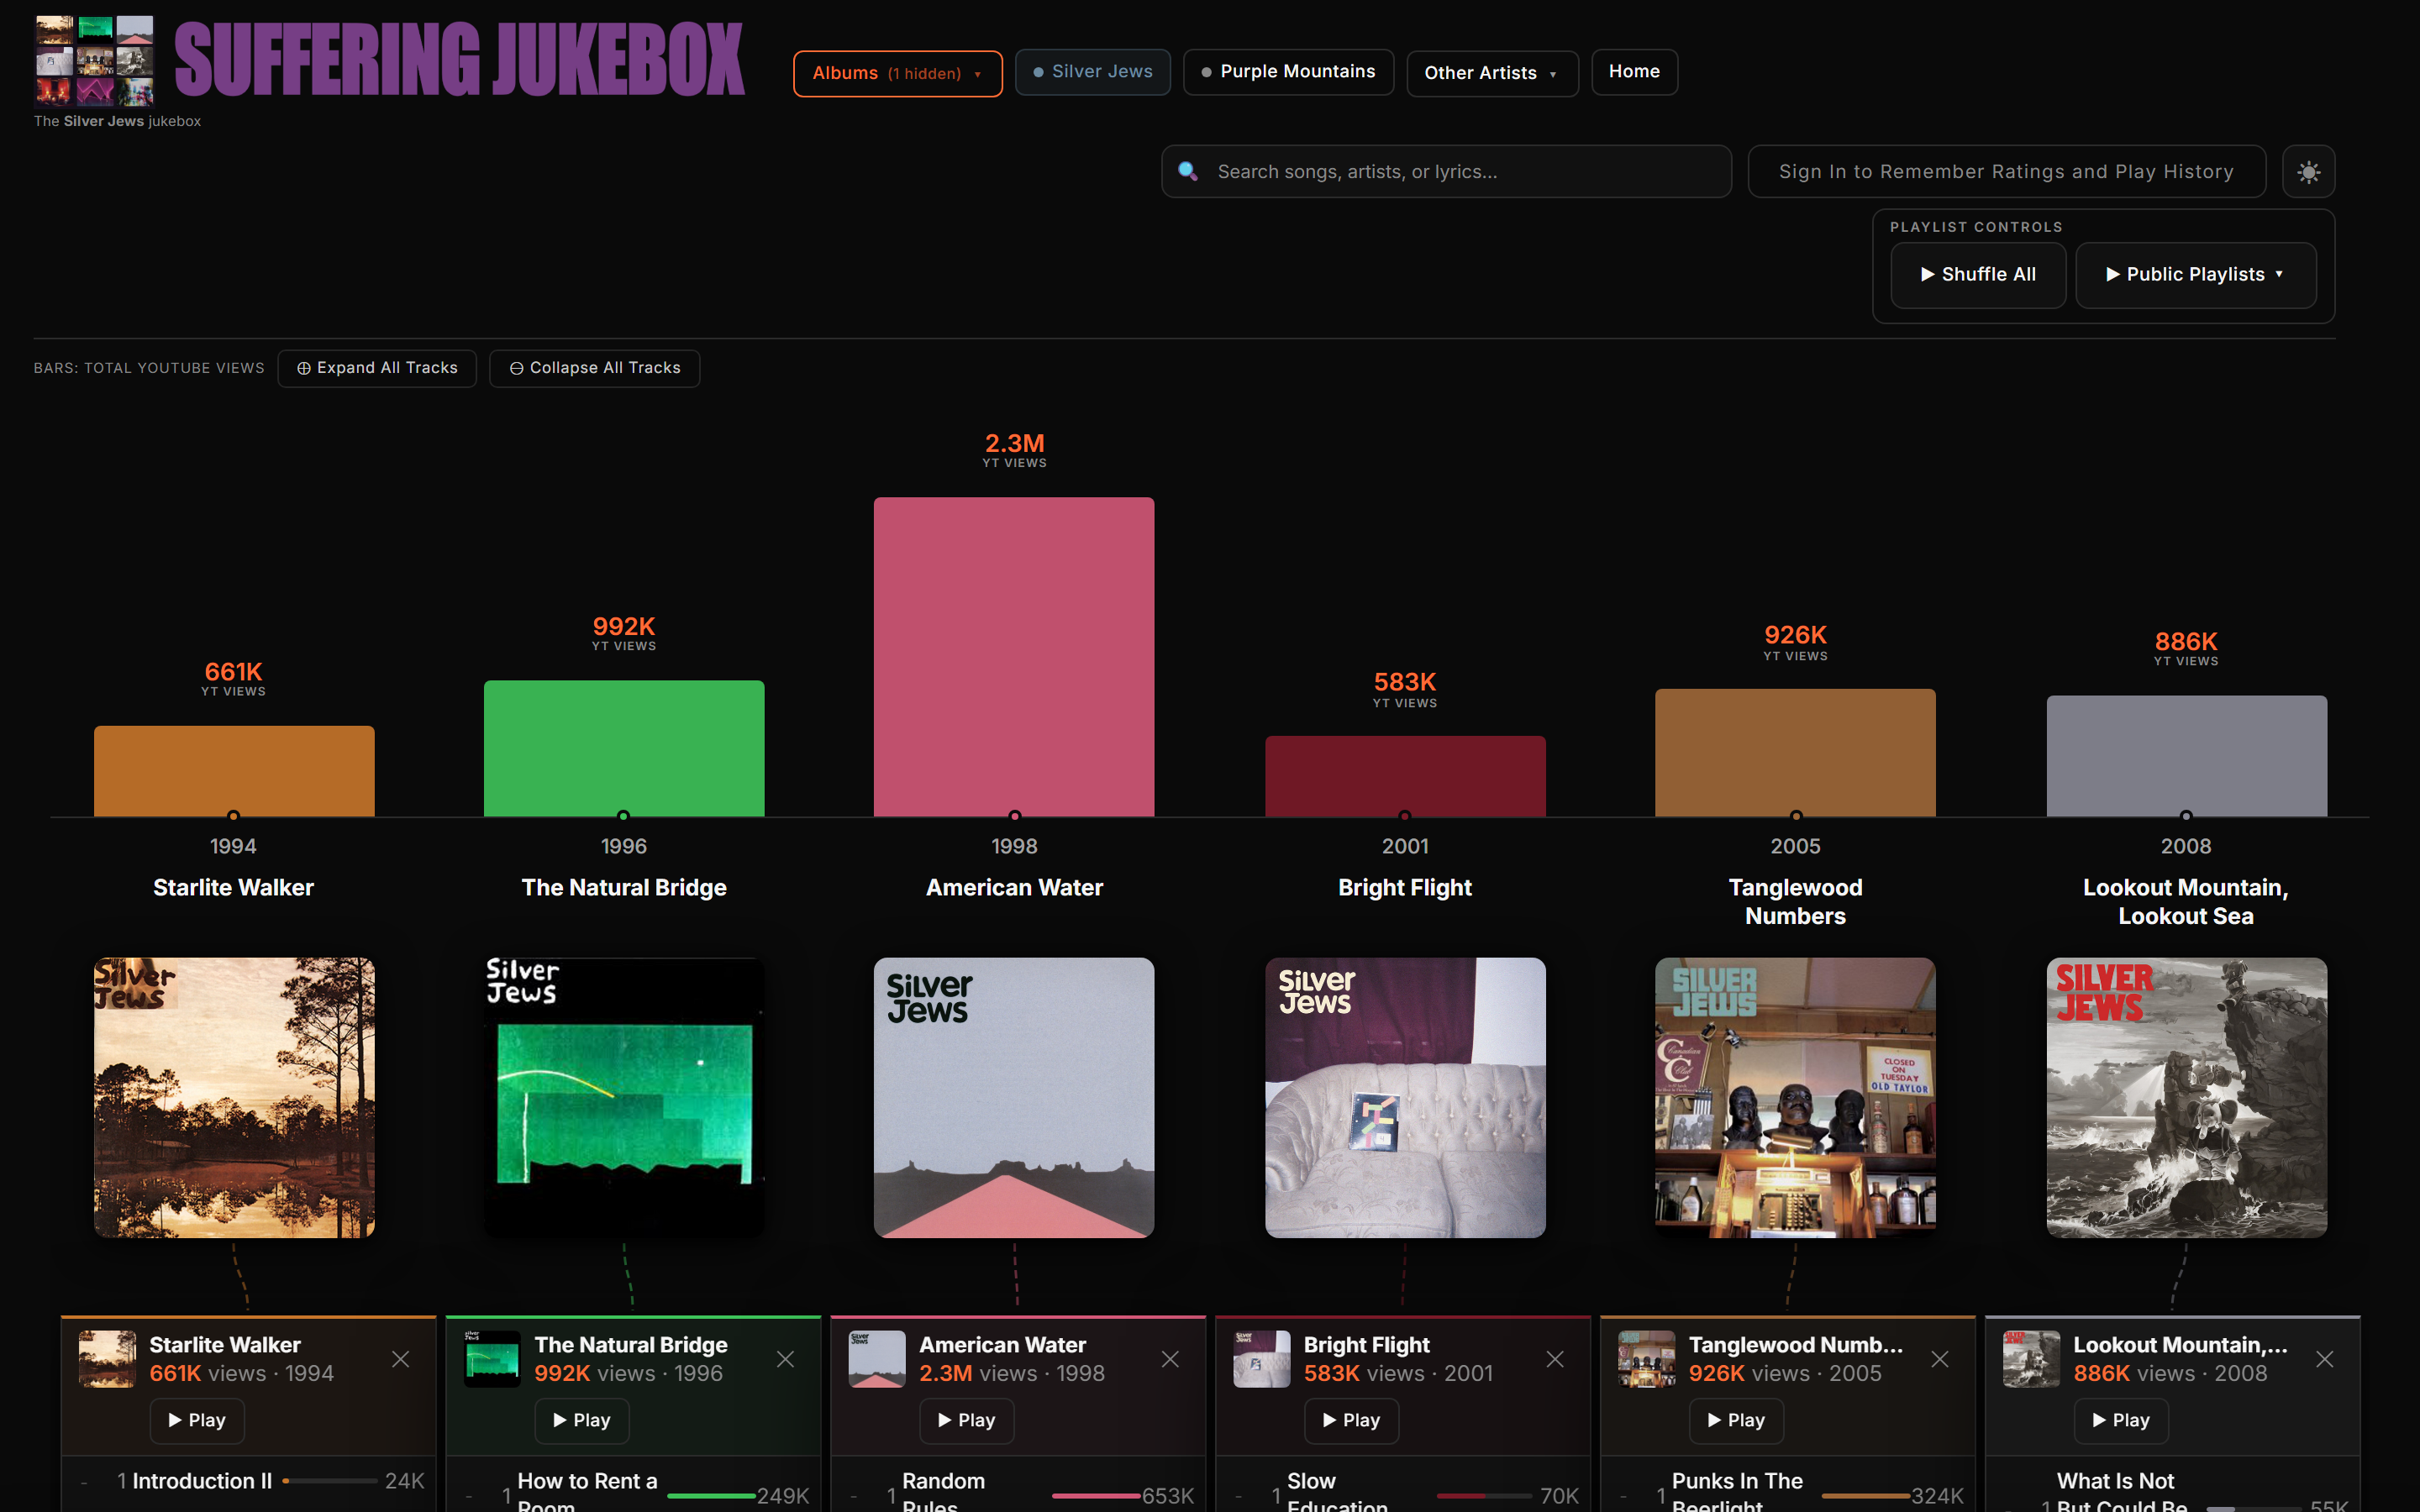Click the search songs input field
2420x1512 pixels.
[x=1446, y=172]
